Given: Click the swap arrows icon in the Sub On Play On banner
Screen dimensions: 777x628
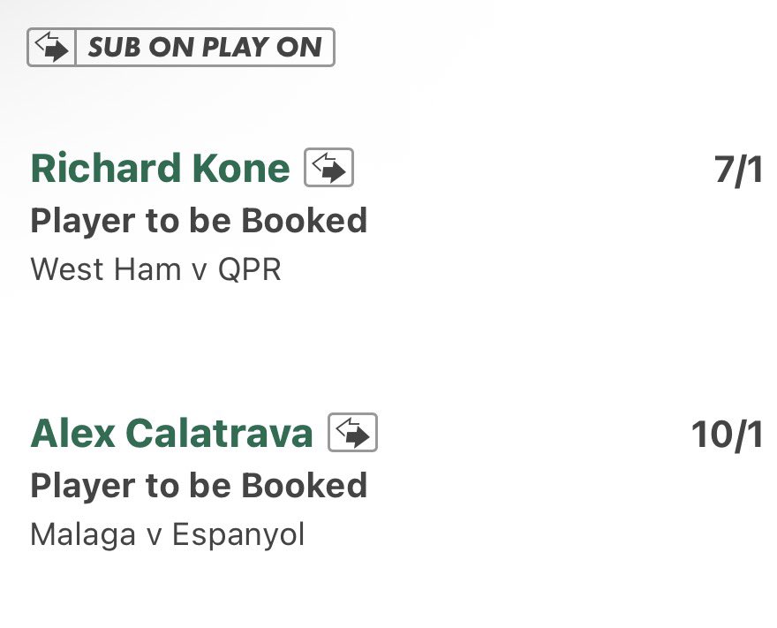Looking at the screenshot, I should [51, 47].
